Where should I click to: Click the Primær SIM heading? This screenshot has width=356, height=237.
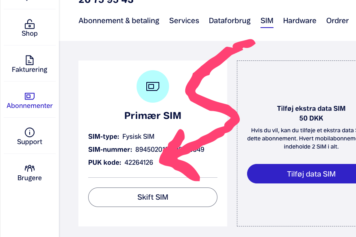tap(153, 115)
